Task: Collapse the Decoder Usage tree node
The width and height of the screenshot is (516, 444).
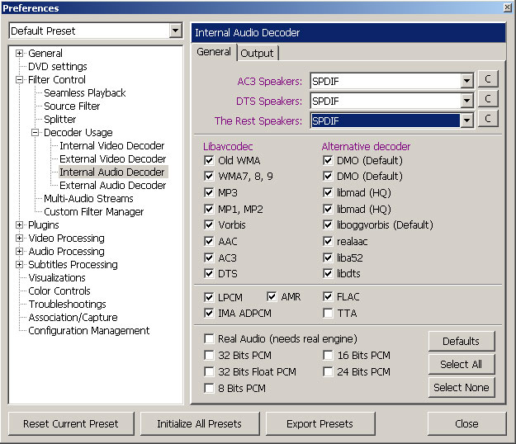Action: (35, 133)
